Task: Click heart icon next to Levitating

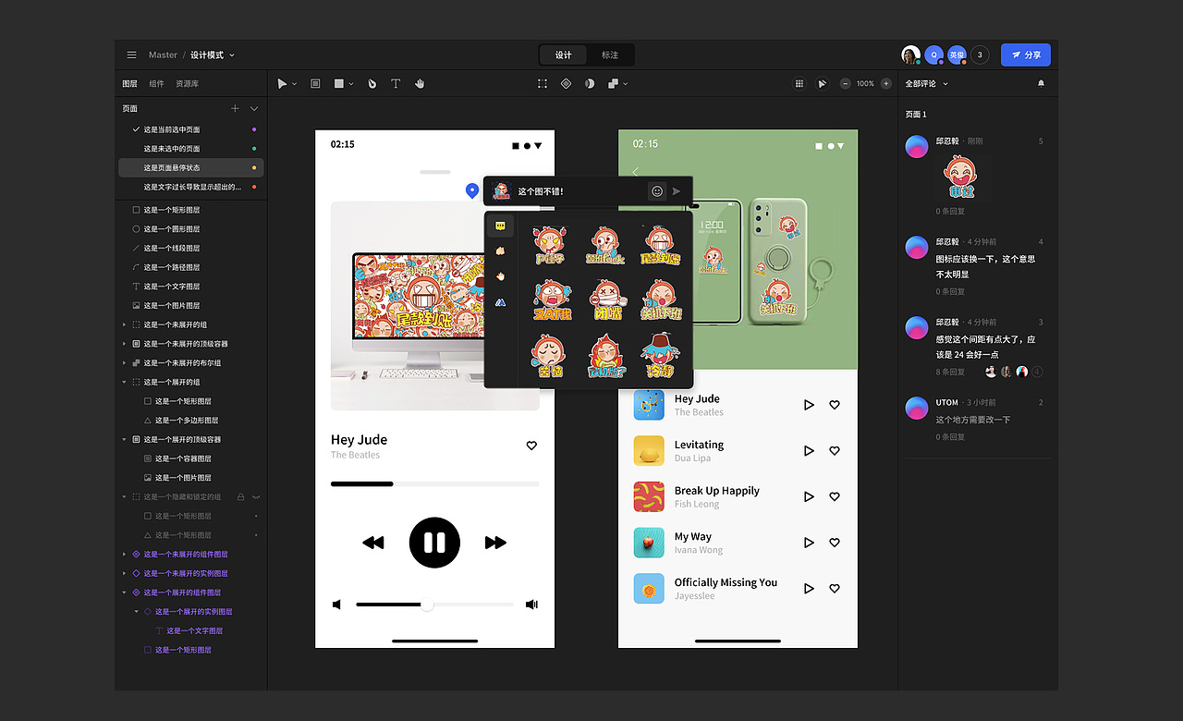Action: 835,451
